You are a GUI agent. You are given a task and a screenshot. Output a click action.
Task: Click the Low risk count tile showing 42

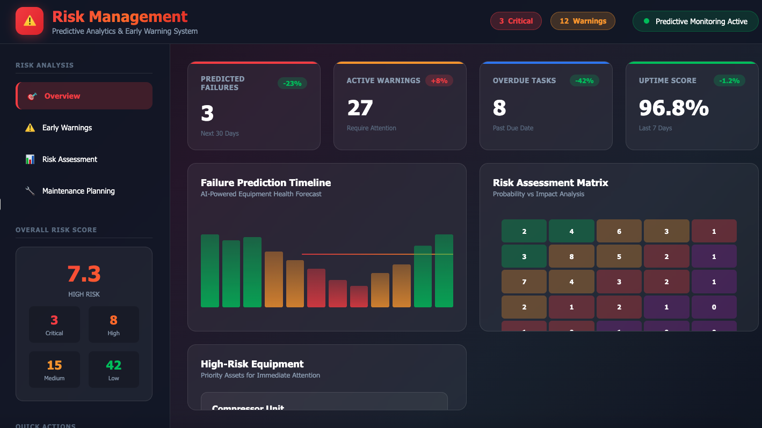pos(113,370)
